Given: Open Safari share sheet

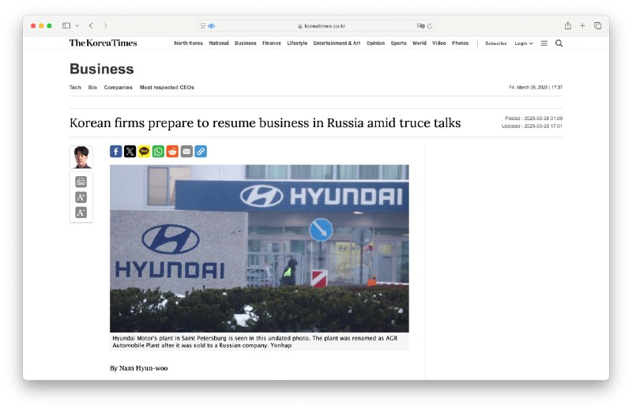Looking at the screenshot, I should [567, 26].
